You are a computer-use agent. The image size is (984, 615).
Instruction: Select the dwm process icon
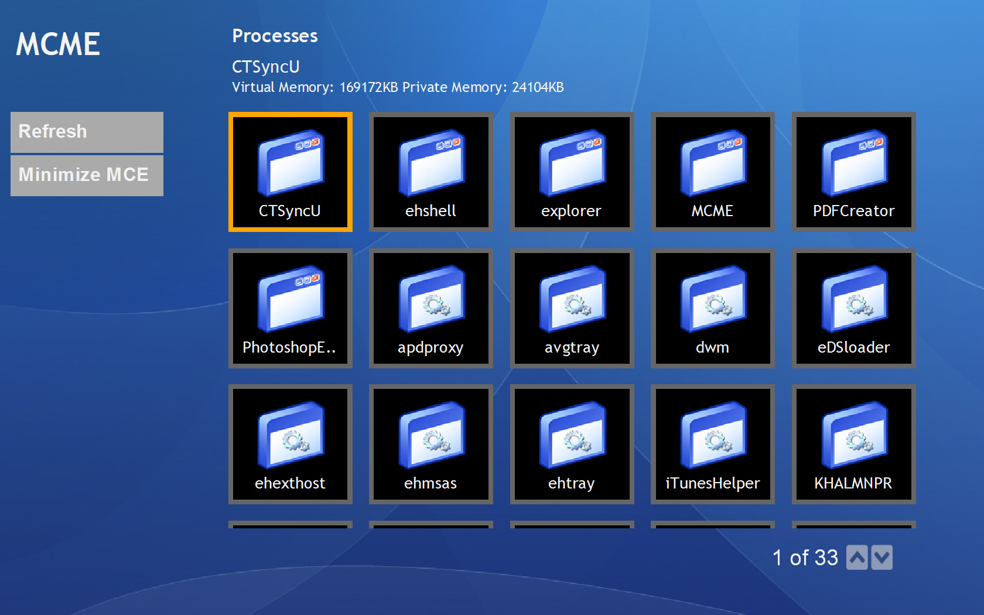pyautogui.click(x=712, y=308)
